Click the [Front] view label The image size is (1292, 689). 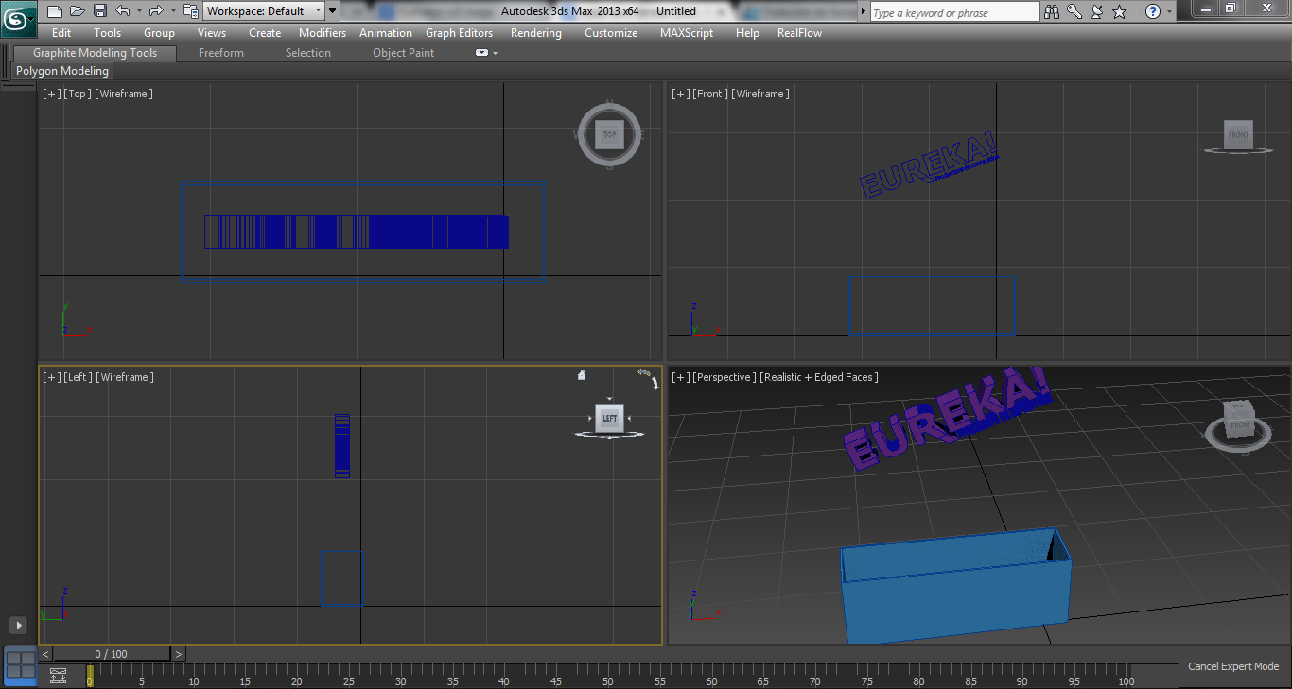coord(710,94)
